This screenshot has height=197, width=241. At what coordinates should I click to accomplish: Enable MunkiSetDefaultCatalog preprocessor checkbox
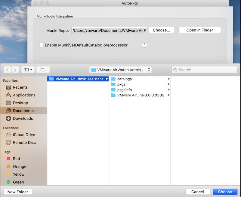point(42,45)
